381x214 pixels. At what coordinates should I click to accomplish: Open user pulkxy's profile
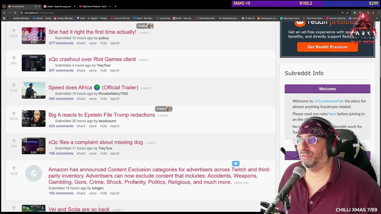point(104,38)
